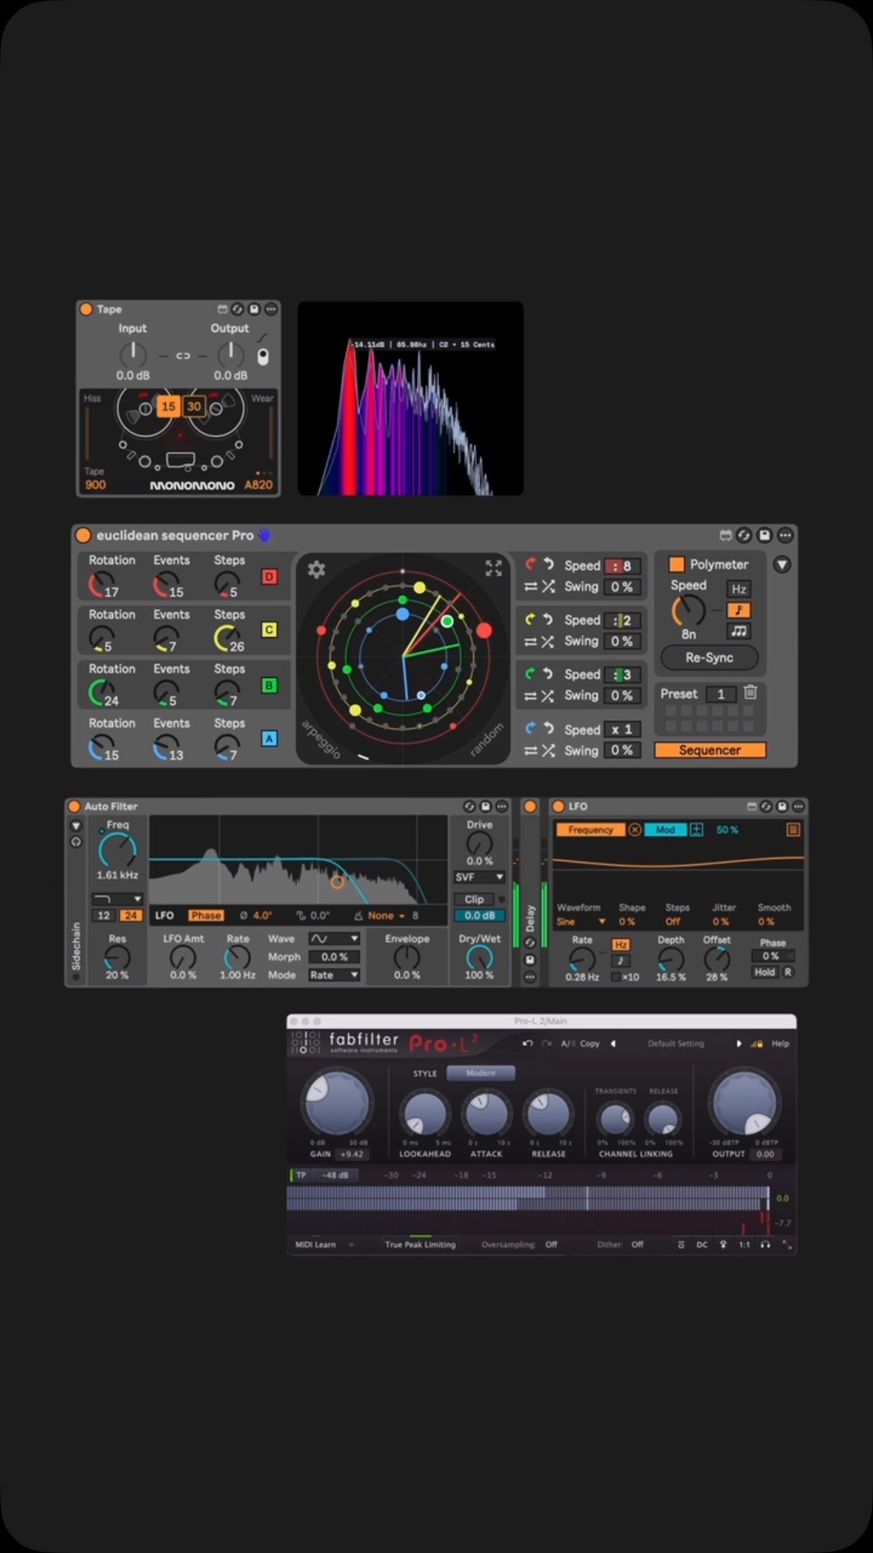The width and height of the screenshot is (873, 1553).
Task: Click the orange Sequencer button
Action: click(709, 750)
